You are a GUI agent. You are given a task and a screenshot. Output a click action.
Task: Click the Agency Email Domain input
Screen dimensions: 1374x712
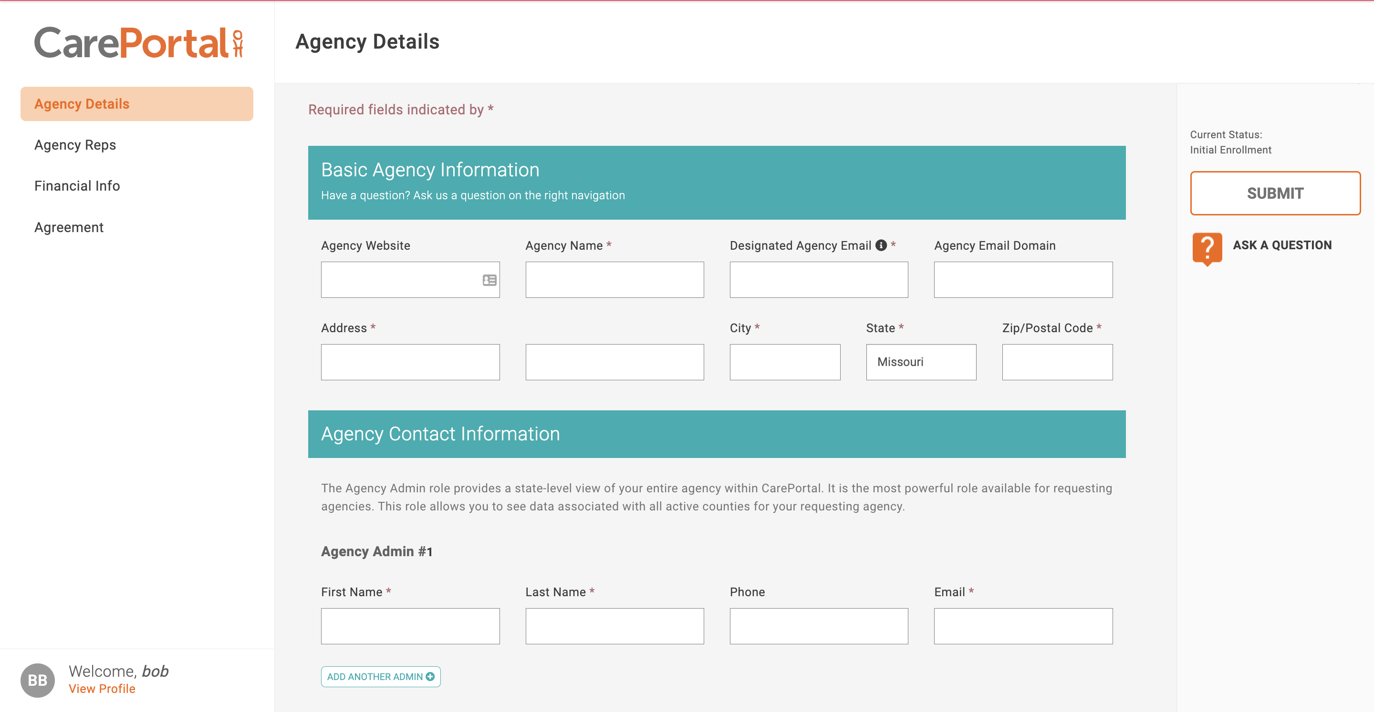coord(1023,280)
